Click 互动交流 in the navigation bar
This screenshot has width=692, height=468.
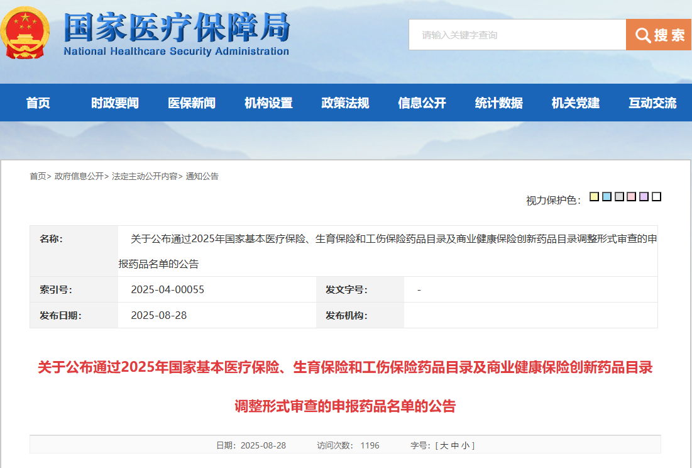pyautogui.click(x=652, y=103)
